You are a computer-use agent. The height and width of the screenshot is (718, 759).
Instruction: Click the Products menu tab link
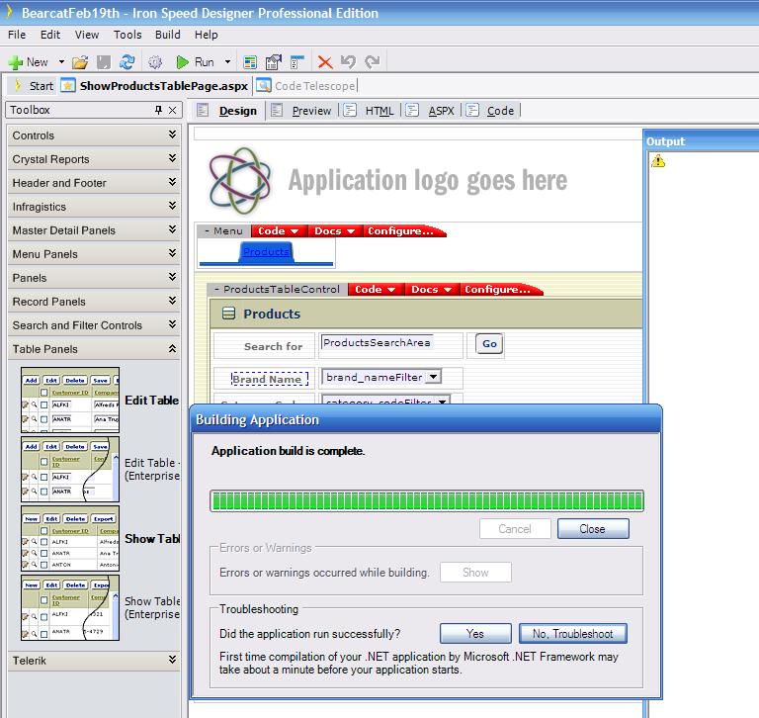pos(266,252)
